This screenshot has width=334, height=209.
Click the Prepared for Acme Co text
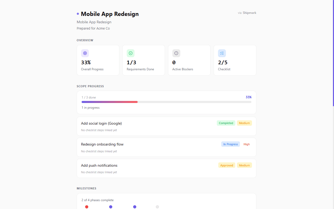click(93, 28)
